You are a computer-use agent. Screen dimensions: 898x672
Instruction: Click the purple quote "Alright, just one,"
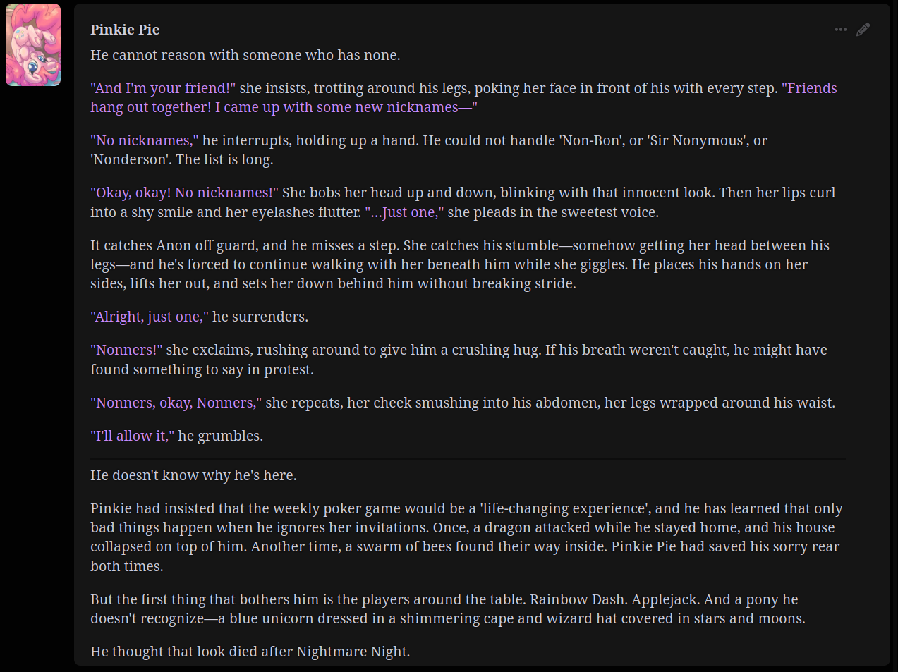click(149, 317)
